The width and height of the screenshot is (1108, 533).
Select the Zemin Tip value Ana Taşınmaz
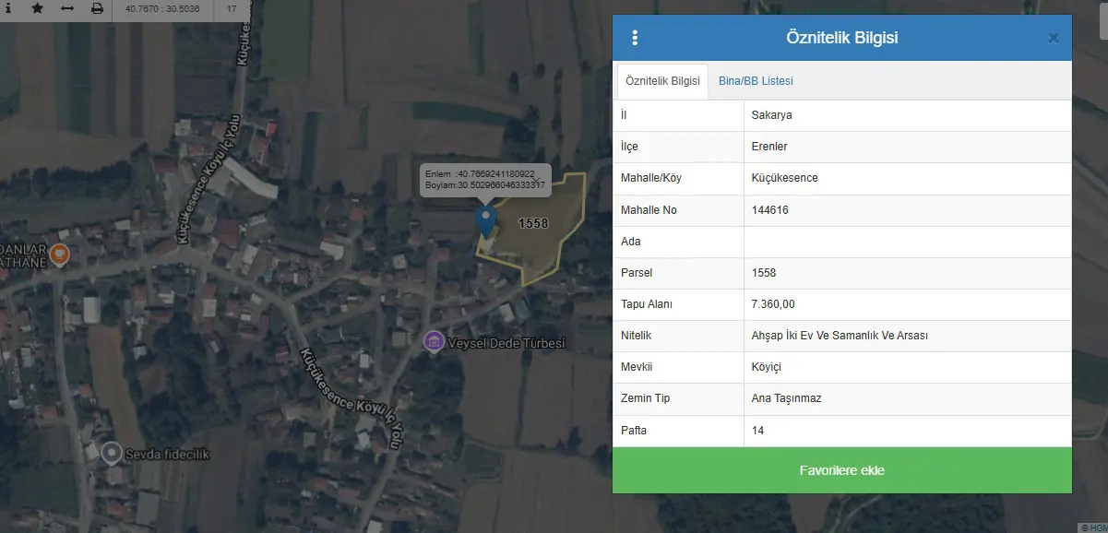(x=787, y=398)
